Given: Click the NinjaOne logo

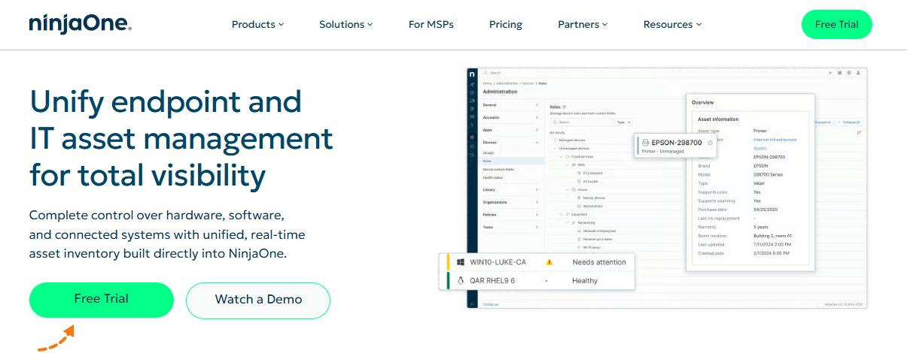Looking at the screenshot, I should click(81, 25).
